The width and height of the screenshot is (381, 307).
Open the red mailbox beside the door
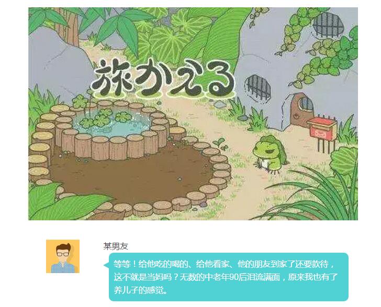click(x=322, y=129)
